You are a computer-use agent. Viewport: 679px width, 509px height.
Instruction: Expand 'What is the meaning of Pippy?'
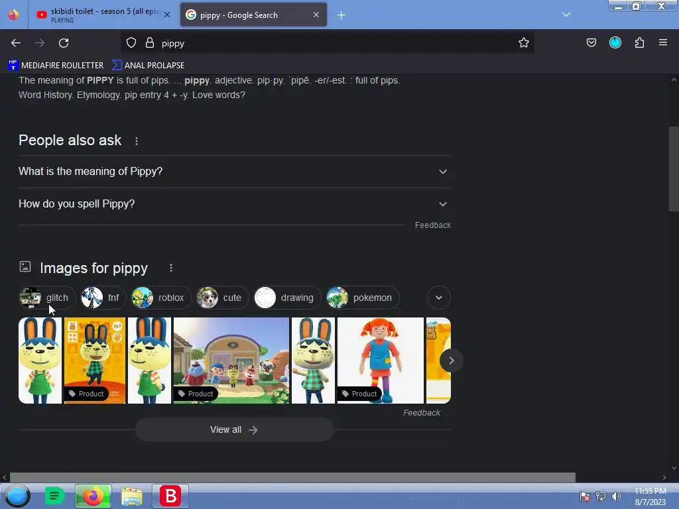[x=235, y=172]
